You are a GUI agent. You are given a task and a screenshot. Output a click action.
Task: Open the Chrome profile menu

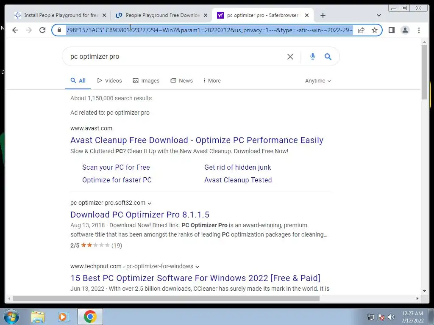[x=405, y=30]
